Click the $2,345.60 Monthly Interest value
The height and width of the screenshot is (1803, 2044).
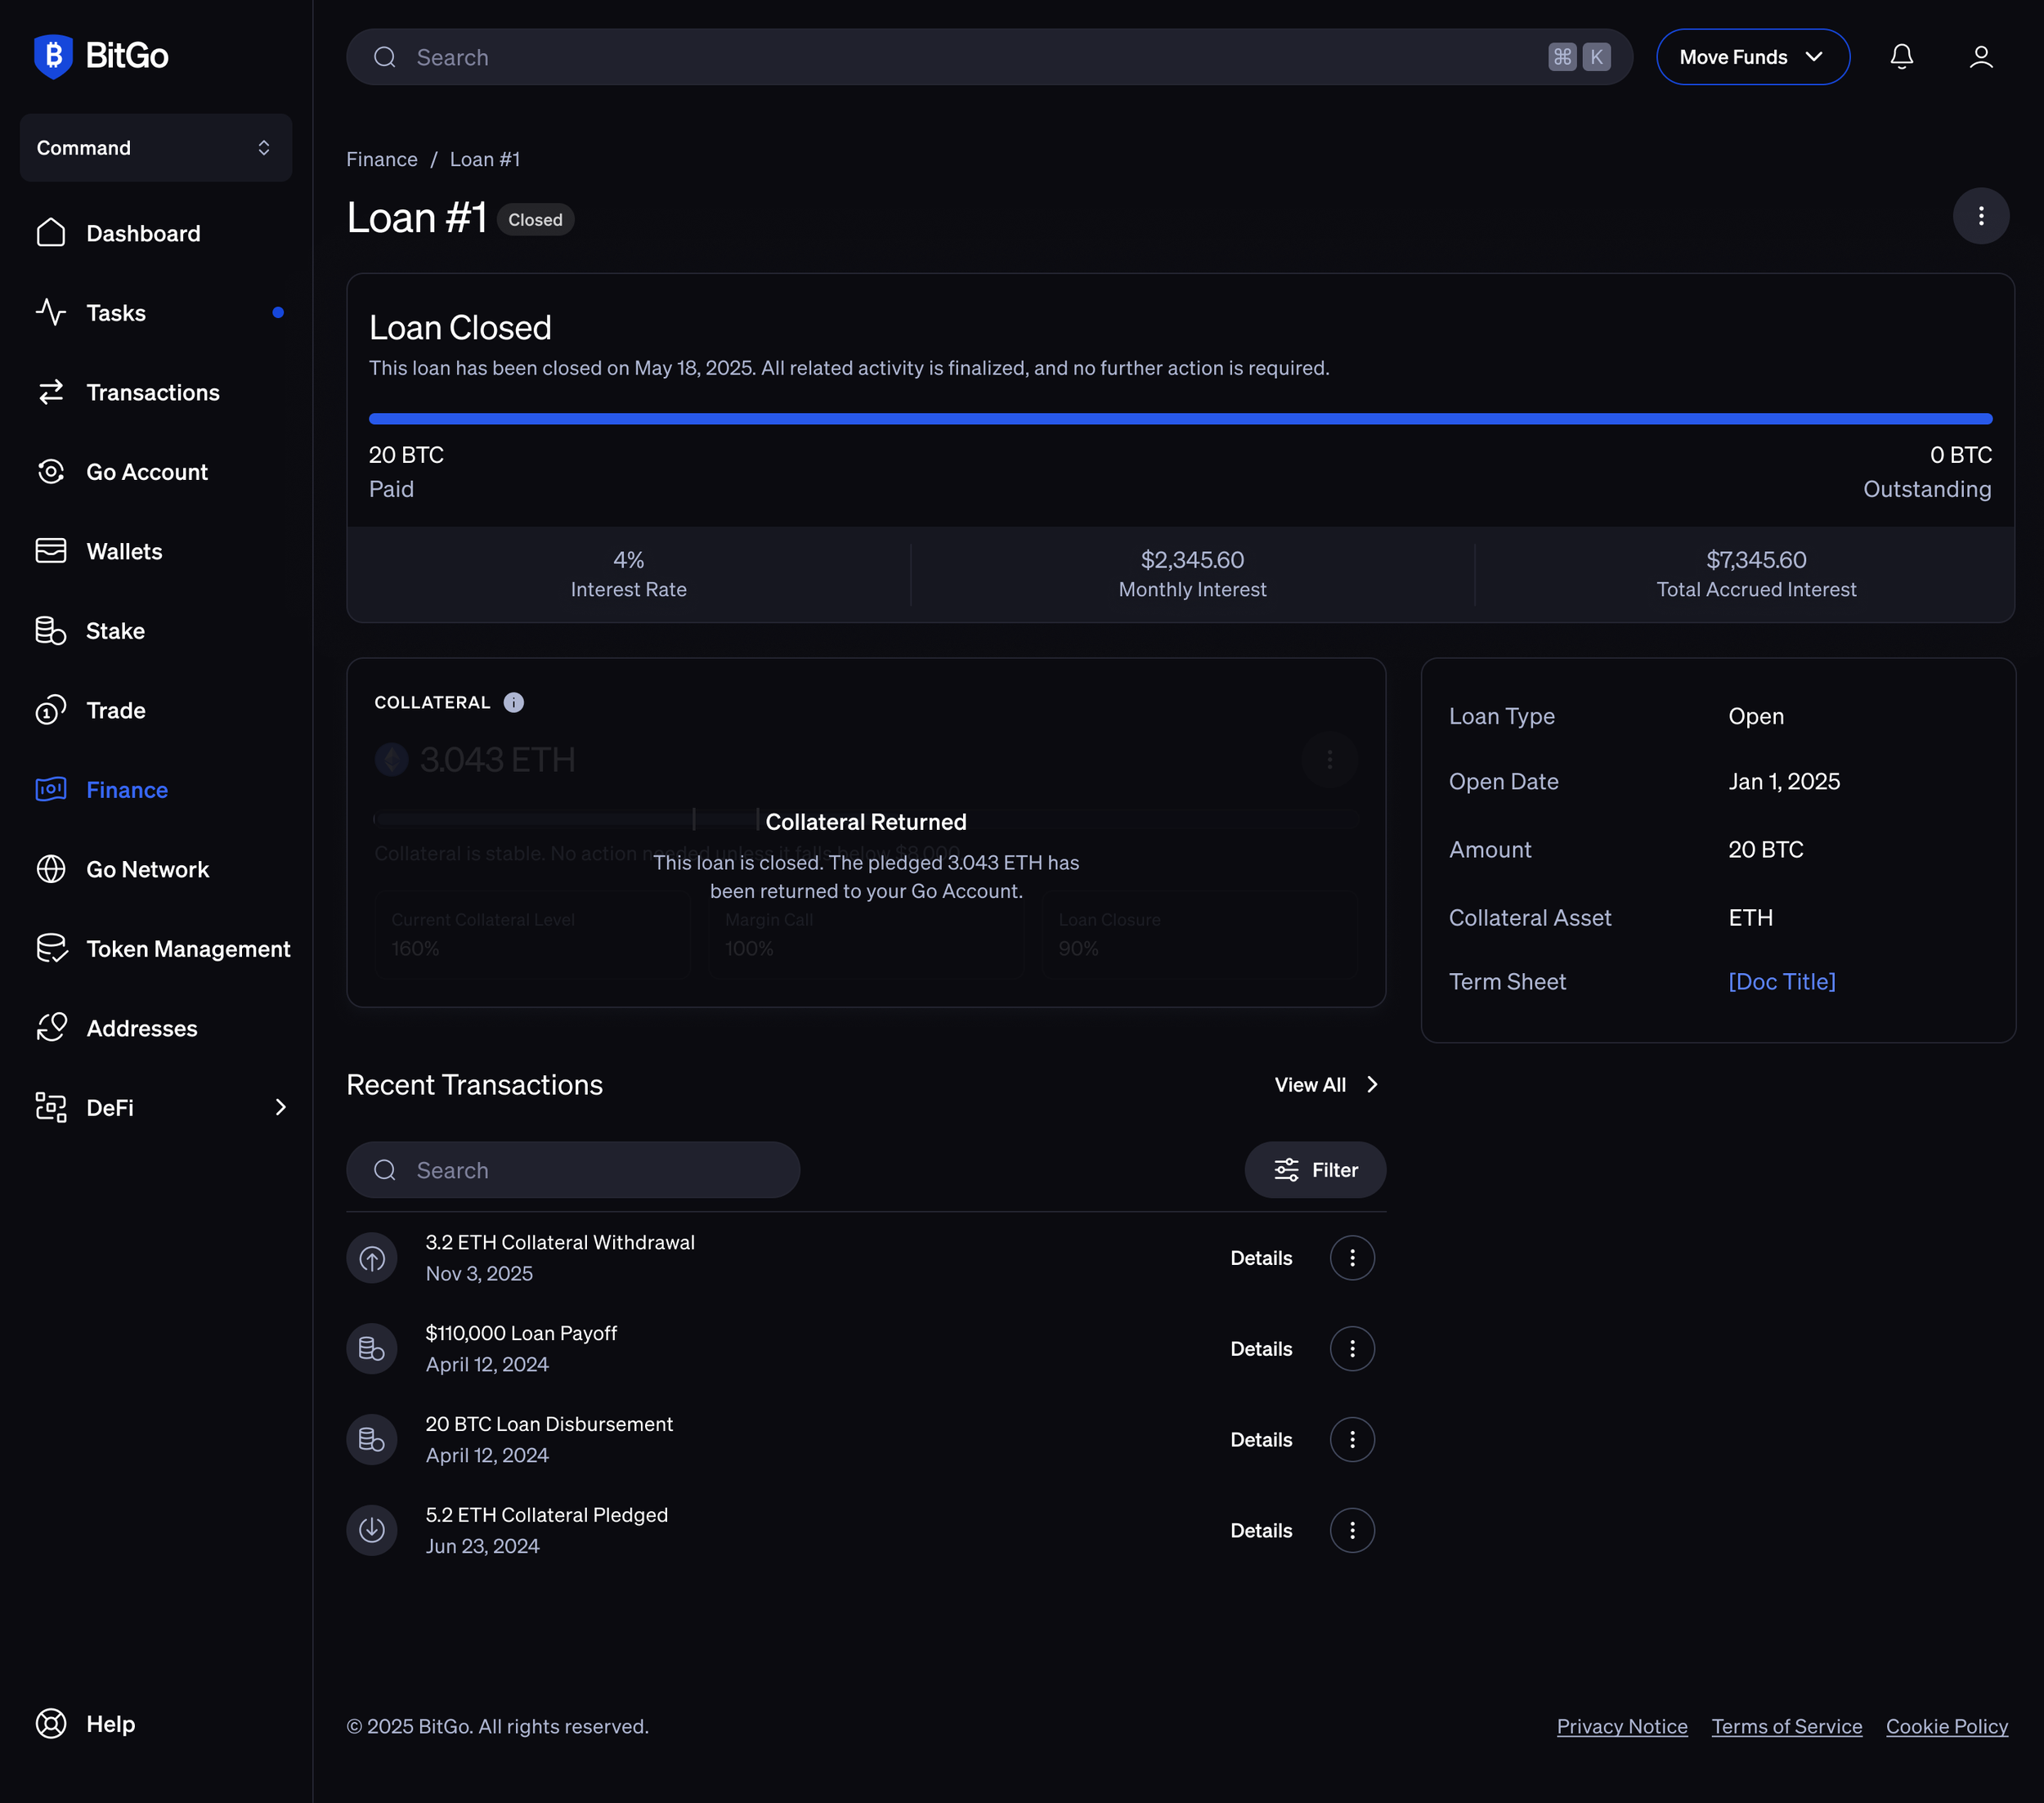(x=1192, y=559)
